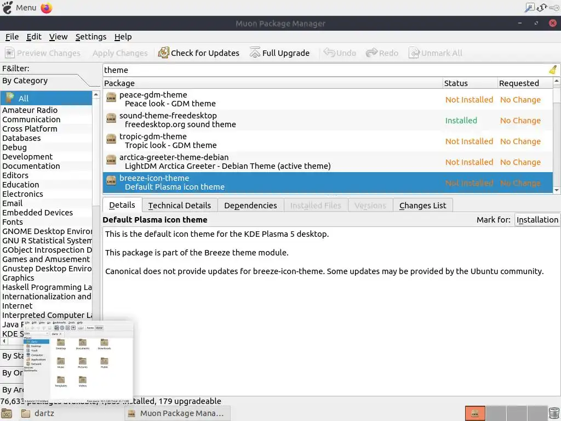Select the sound-theme-freedesktop package row
This screenshot has width=561, height=421.
click(328, 120)
